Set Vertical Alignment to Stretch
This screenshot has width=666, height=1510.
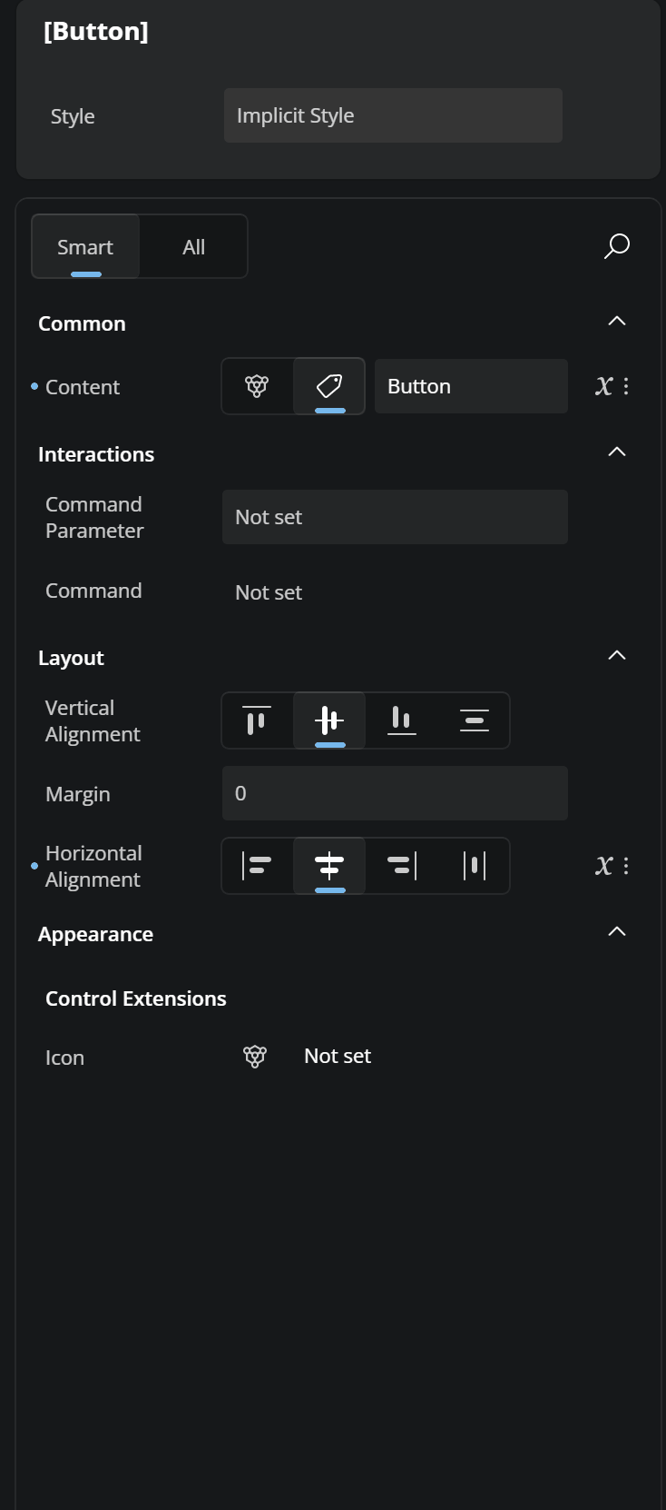pyautogui.click(x=474, y=720)
